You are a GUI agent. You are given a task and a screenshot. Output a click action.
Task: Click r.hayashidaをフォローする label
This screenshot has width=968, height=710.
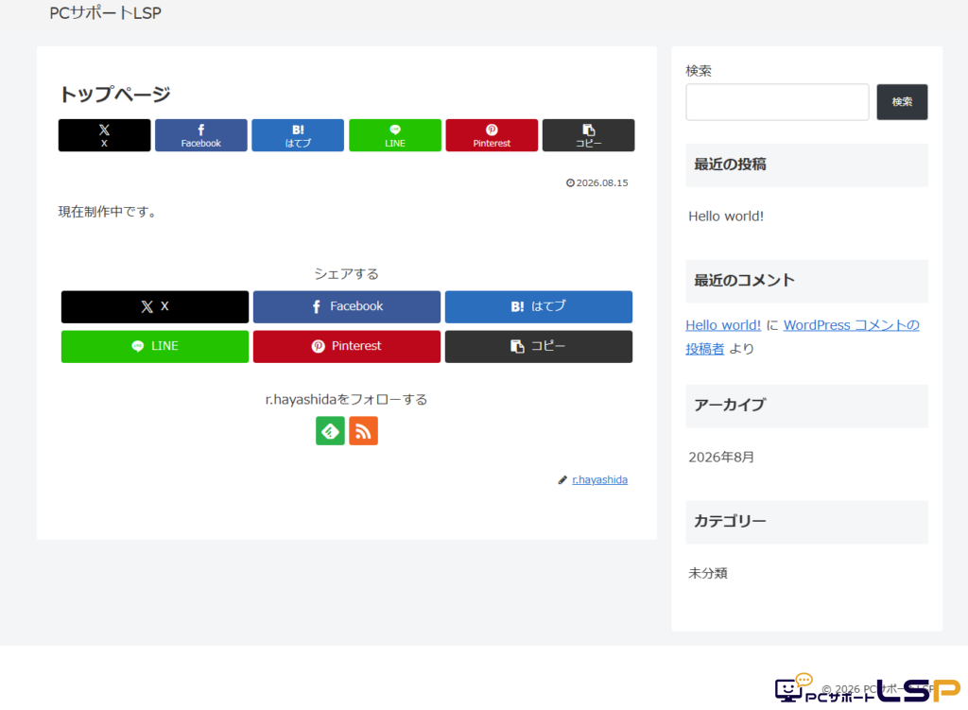[346, 400]
